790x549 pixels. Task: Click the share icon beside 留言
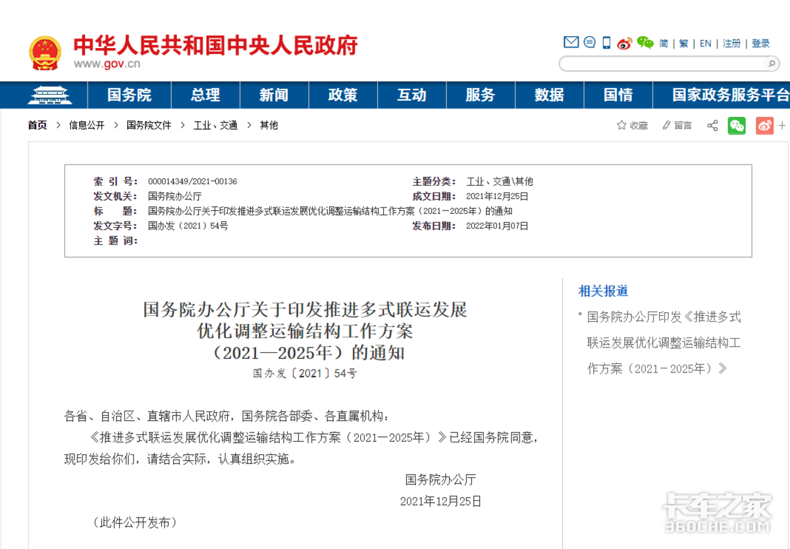pos(712,125)
